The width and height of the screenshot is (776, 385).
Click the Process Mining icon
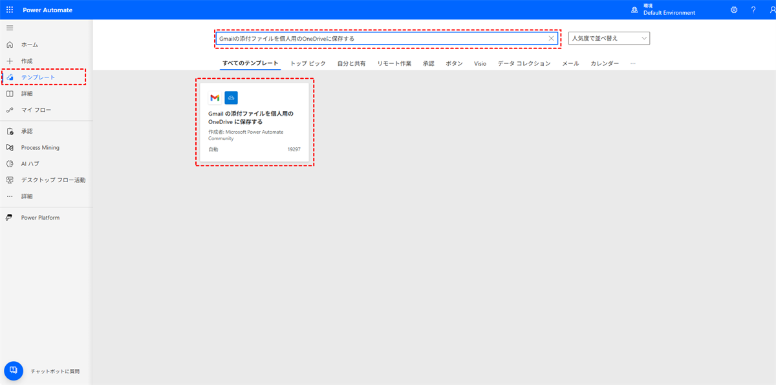[x=10, y=147]
